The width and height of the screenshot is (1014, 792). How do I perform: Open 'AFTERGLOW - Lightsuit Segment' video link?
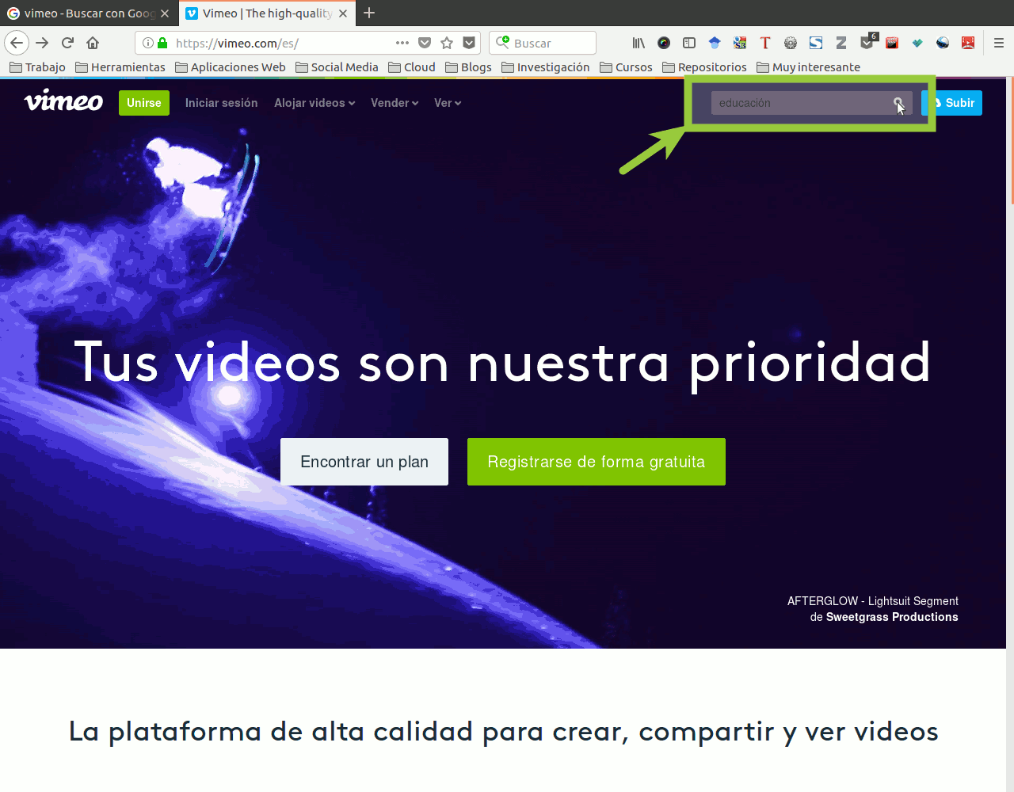click(873, 601)
